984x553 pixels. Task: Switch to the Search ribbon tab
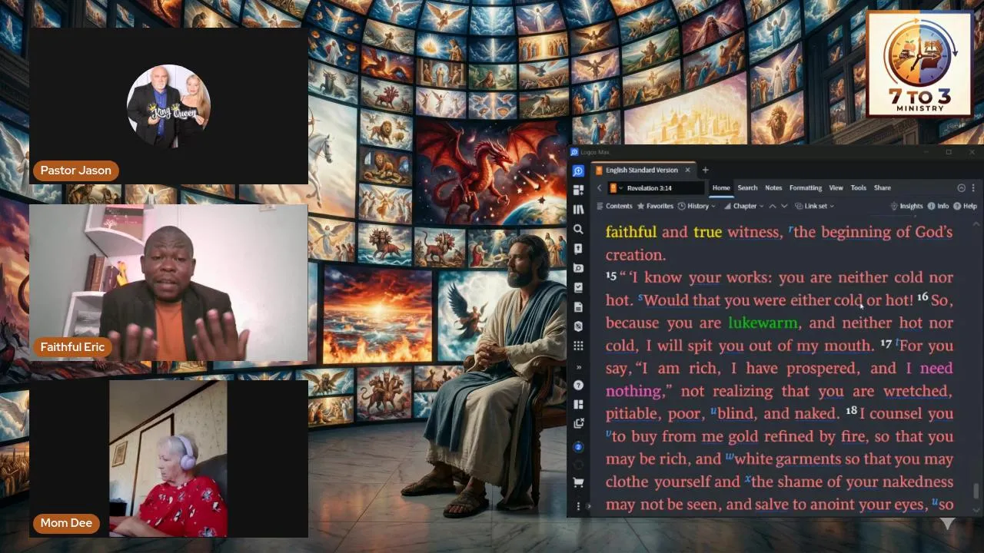(x=747, y=187)
